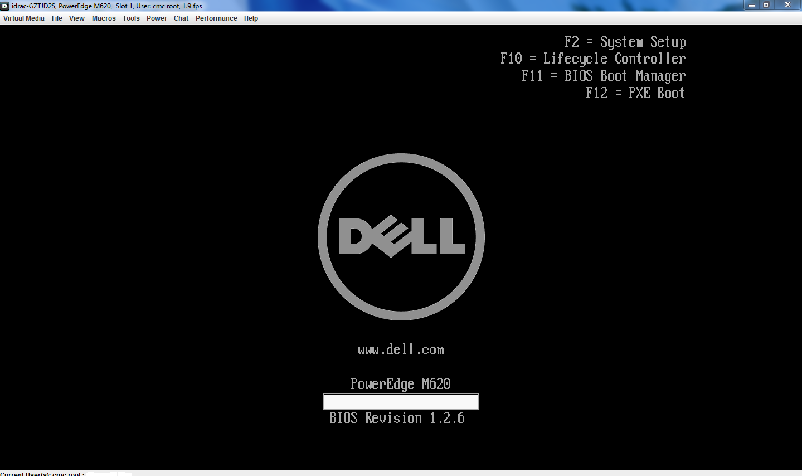Open the Performance menu
Viewport: 802px width, 476px height.
click(x=216, y=18)
